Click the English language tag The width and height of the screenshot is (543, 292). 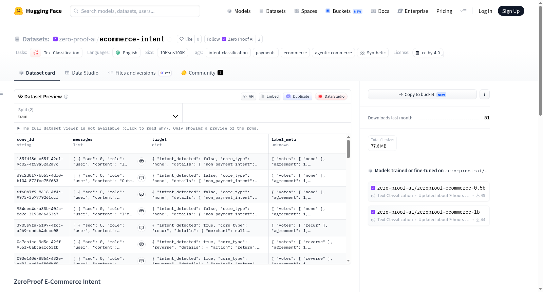(x=127, y=53)
